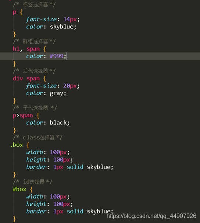Click 'color: gray;' declaration
The height and width of the screenshot is (223, 200).
[x=46, y=93]
